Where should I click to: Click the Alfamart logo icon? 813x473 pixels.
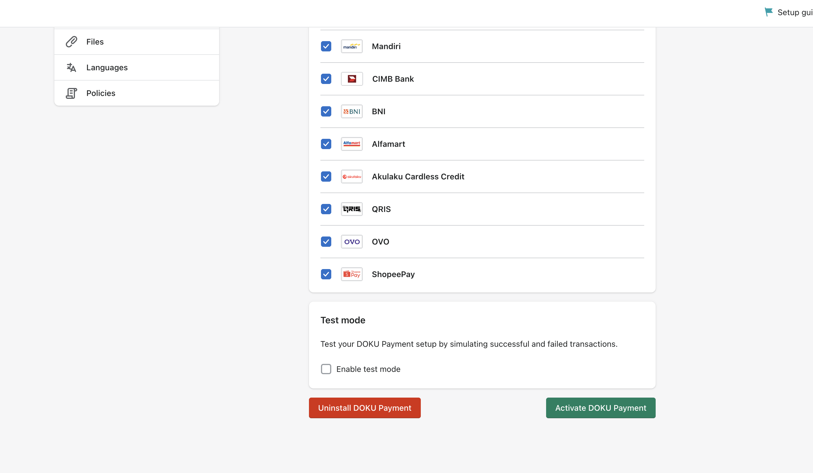point(352,144)
